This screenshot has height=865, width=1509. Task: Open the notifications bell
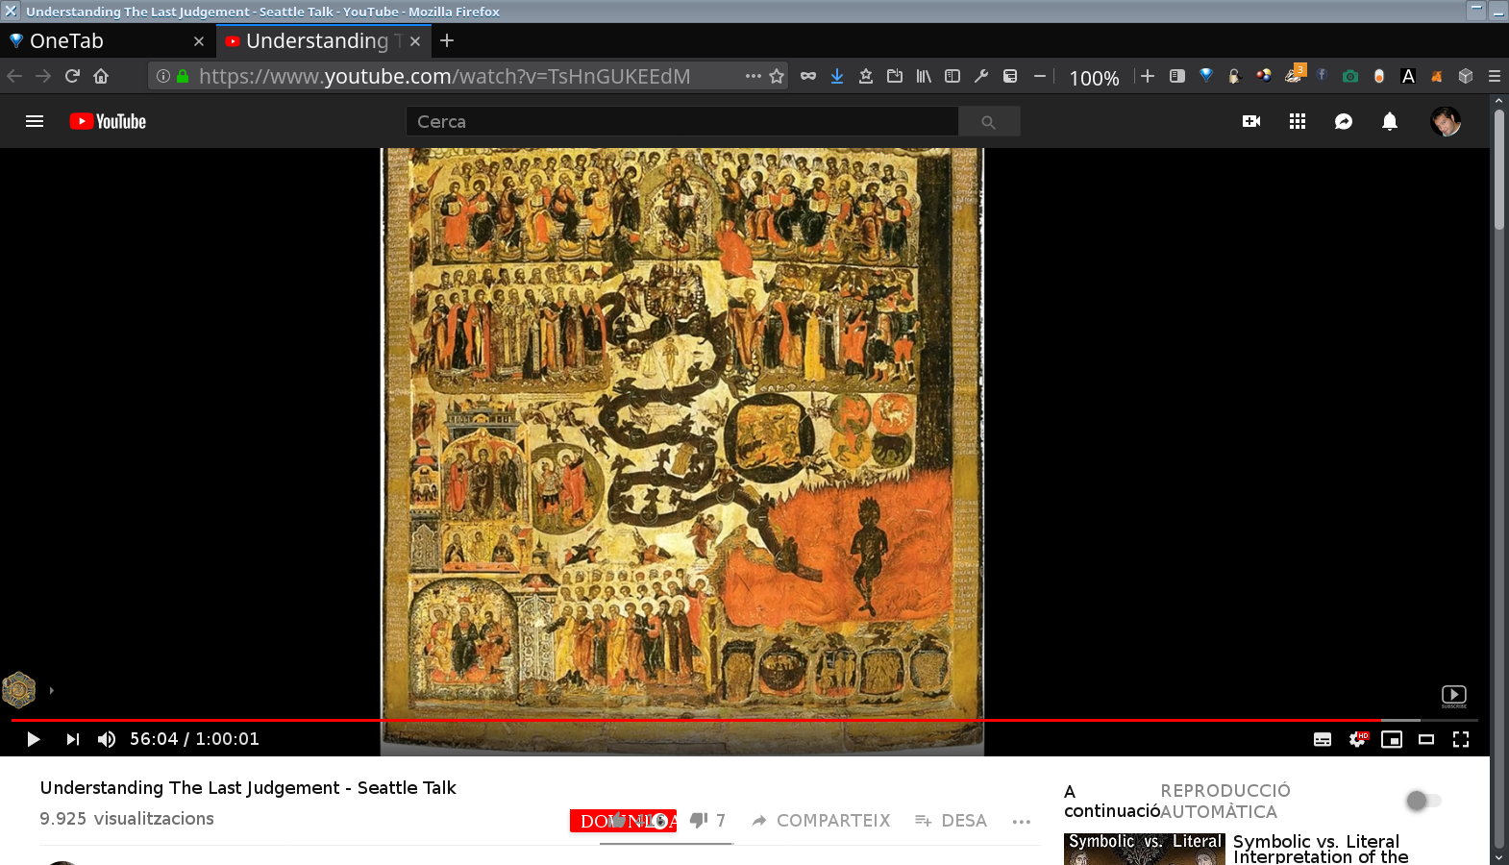(1390, 121)
